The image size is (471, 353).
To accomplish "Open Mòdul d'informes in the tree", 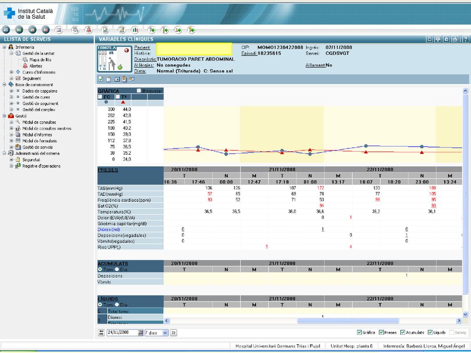I will coord(37,135).
